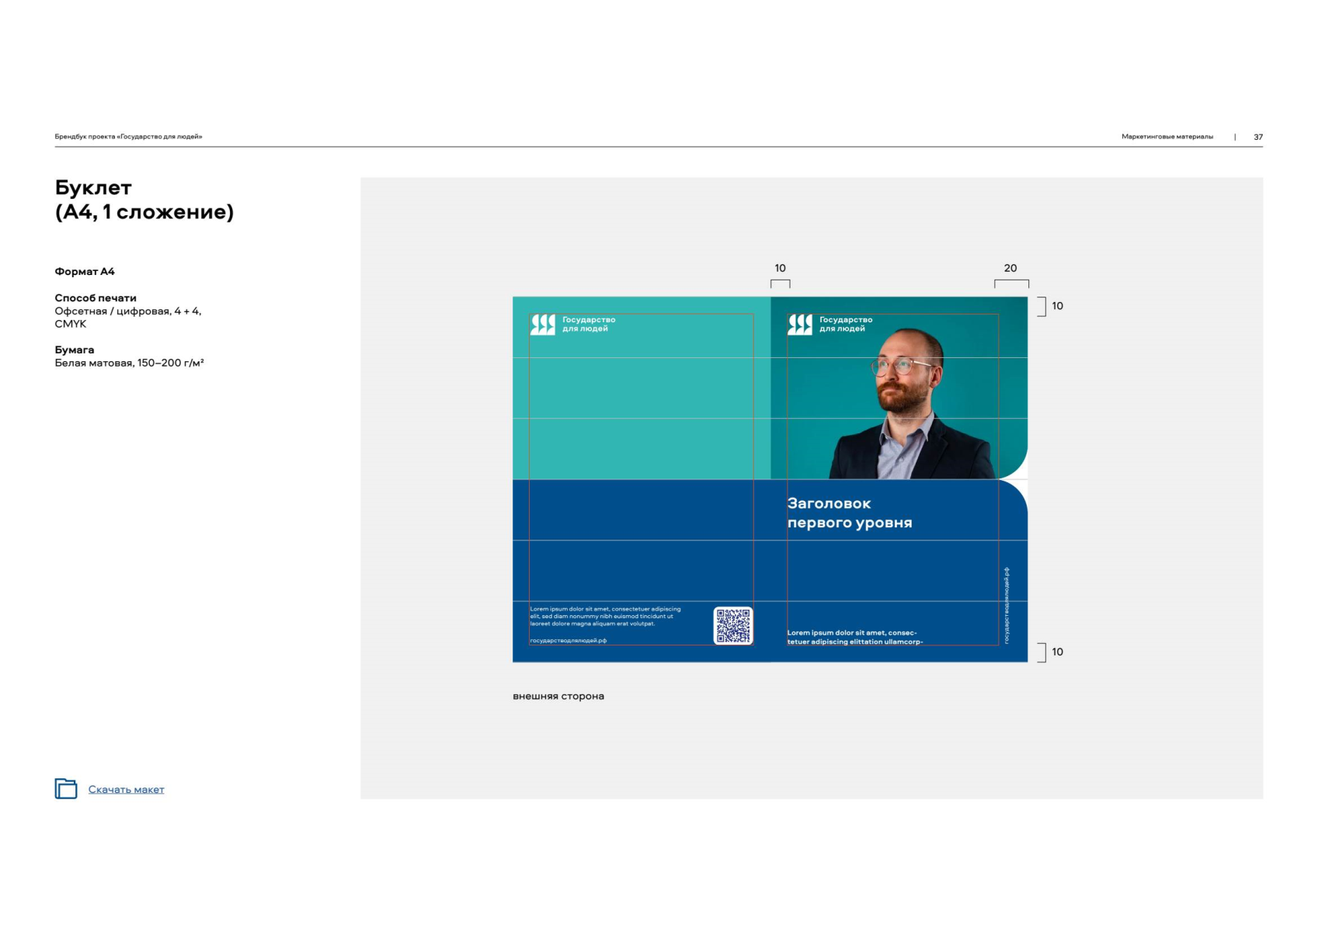Click the headline Заголовок первого уровня
Viewport: 1318px width, 932px height.
tap(849, 513)
